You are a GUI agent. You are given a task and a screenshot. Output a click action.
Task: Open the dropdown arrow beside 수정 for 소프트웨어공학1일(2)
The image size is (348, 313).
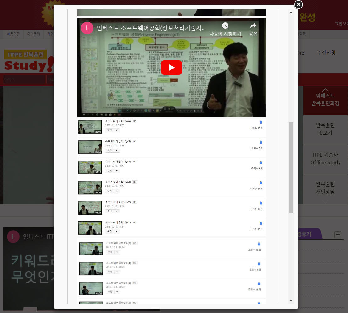pos(117,211)
